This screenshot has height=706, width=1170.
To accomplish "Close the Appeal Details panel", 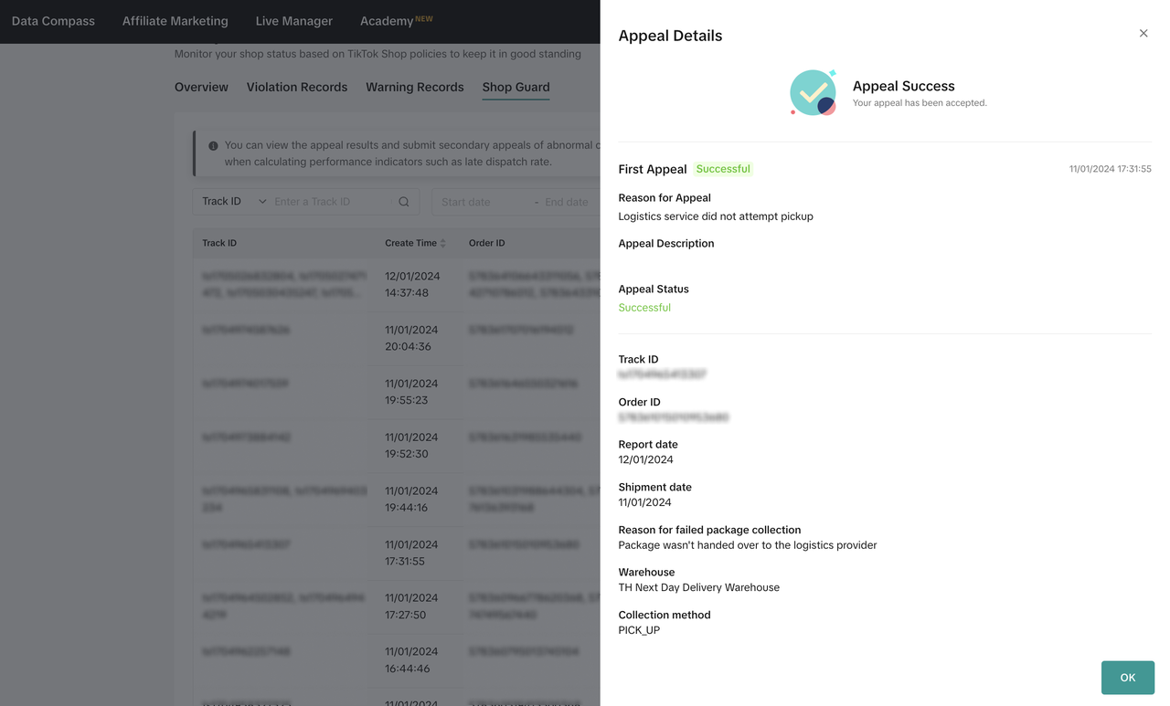I will [1143, 33].
